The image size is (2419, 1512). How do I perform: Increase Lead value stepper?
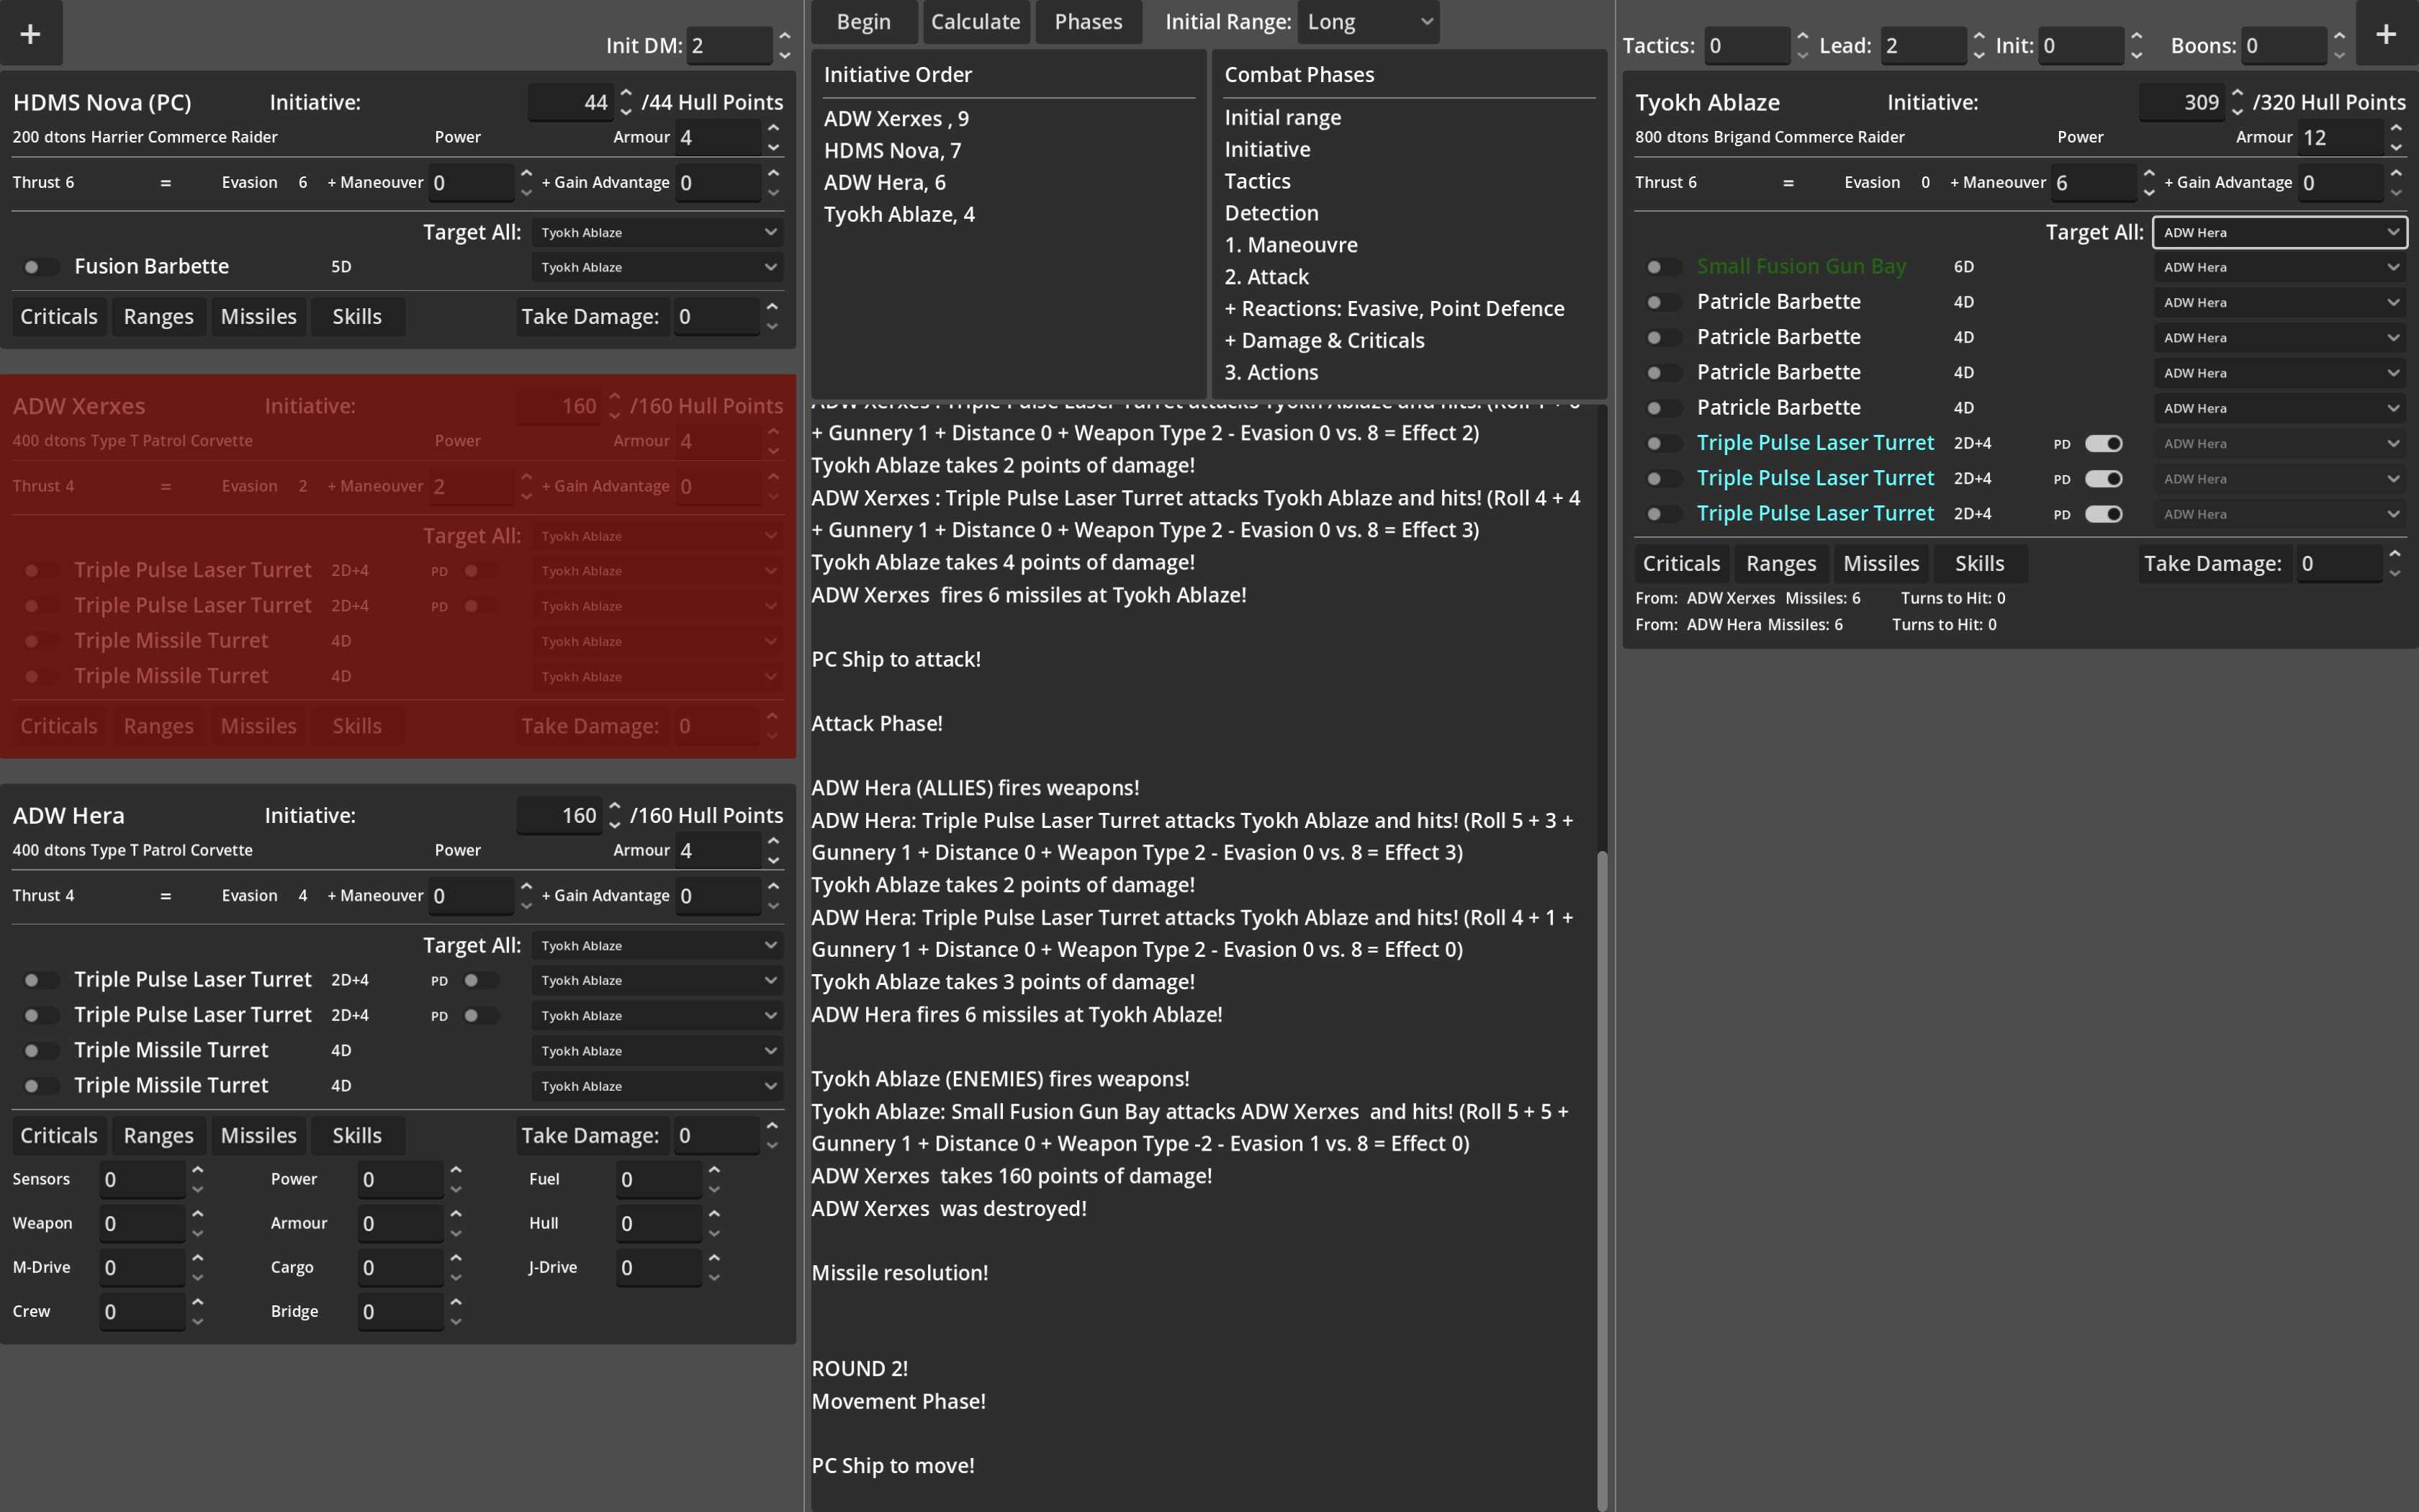coord(1978,36)
